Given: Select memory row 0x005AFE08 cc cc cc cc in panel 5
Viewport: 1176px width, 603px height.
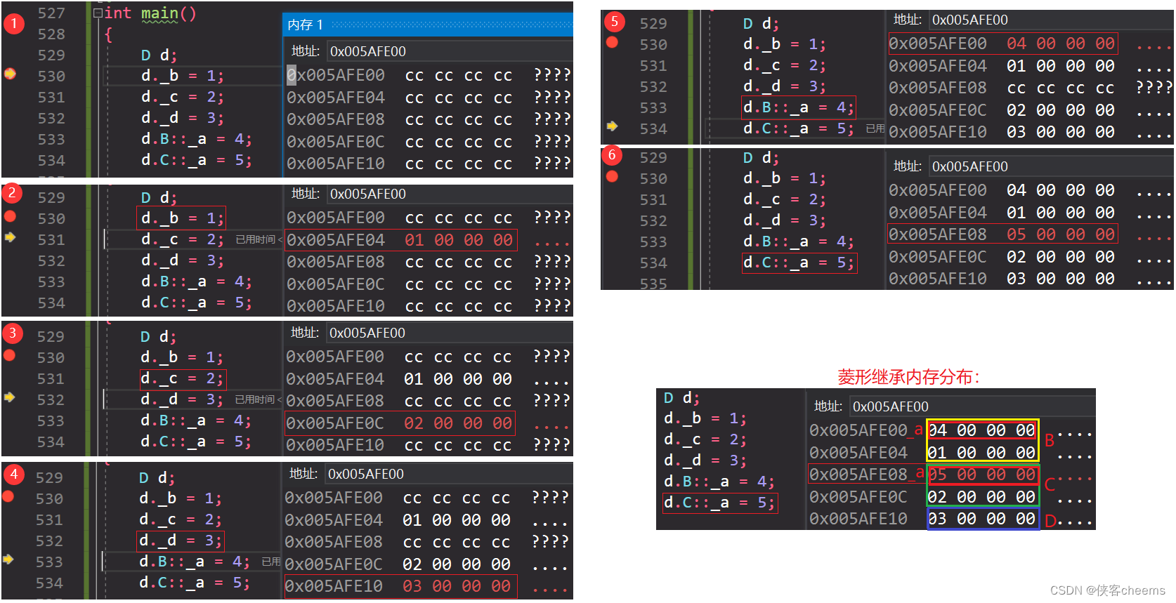Looking at the screenshot, I should coord(1031,88).
